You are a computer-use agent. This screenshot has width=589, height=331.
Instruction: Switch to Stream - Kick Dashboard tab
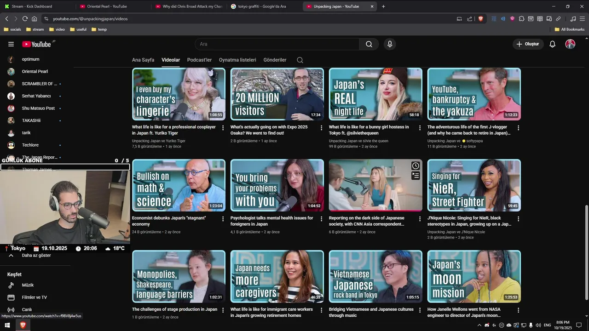(38, 6)
